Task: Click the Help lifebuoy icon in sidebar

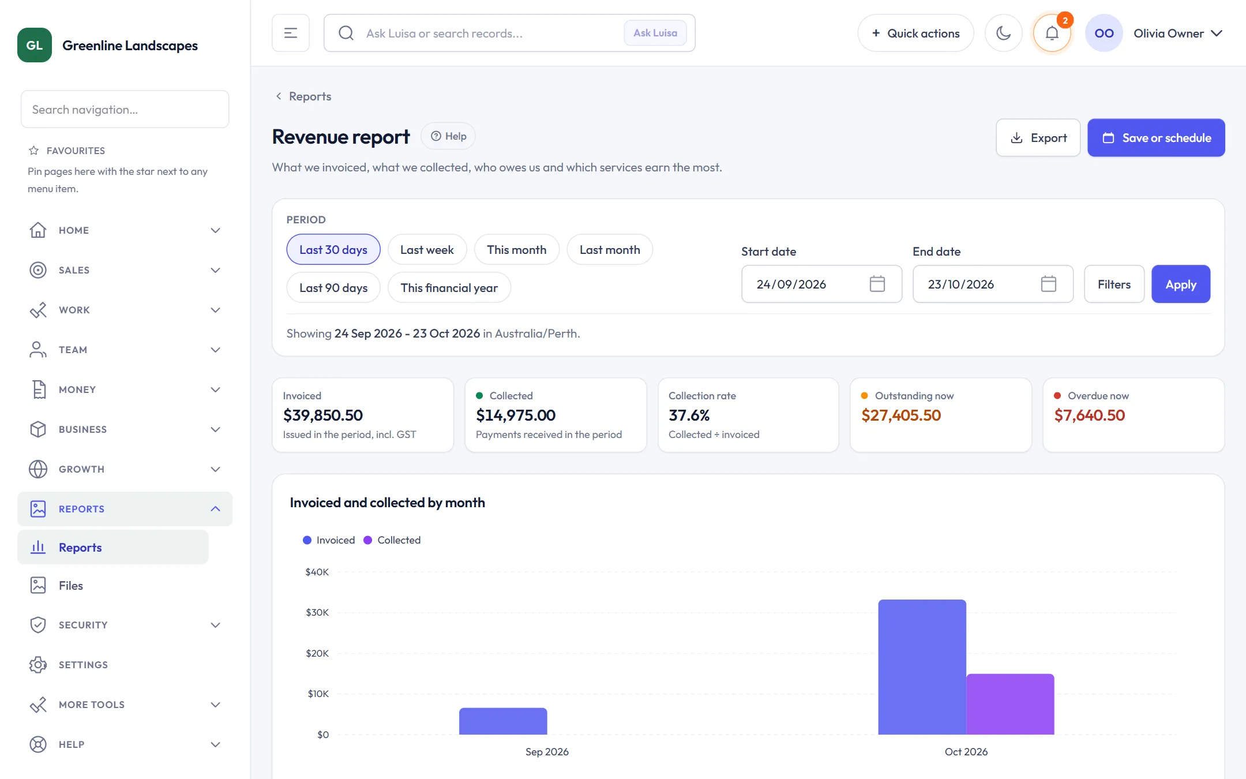Action: tap(38, 744)
